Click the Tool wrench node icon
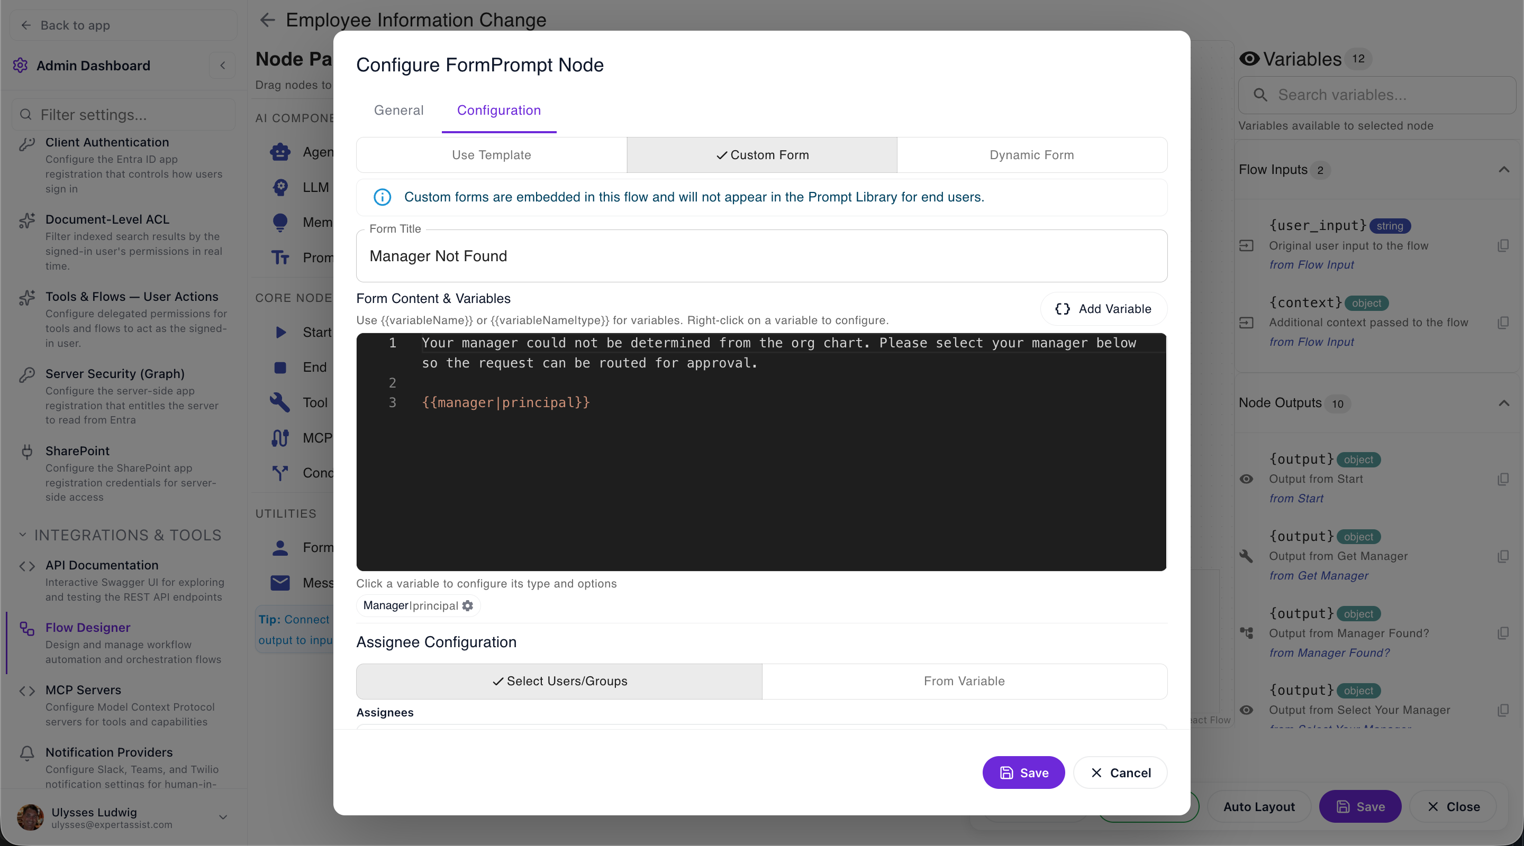 (280, 402)
